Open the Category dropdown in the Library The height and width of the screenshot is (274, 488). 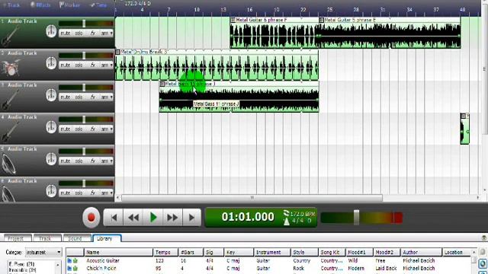[x=43, y=252]
